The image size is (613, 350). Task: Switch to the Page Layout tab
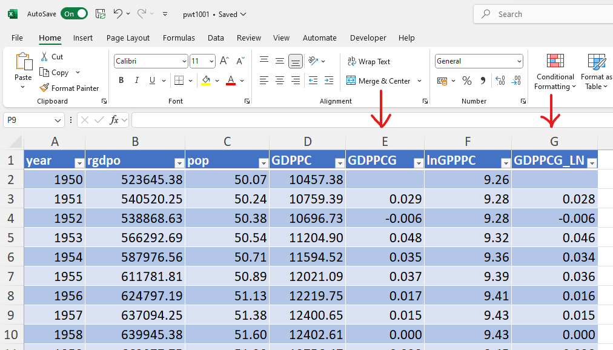128,38
